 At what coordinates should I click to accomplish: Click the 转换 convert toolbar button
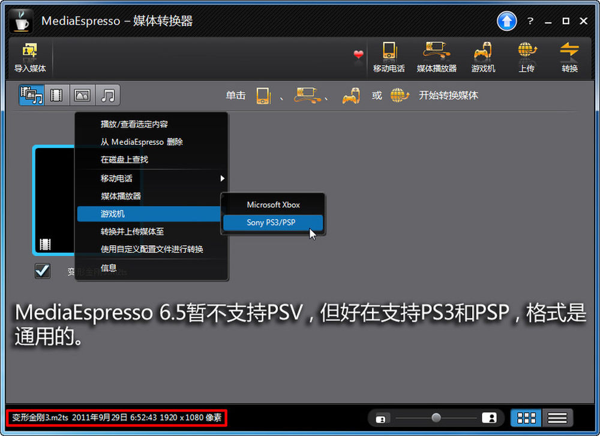[569, 58]
